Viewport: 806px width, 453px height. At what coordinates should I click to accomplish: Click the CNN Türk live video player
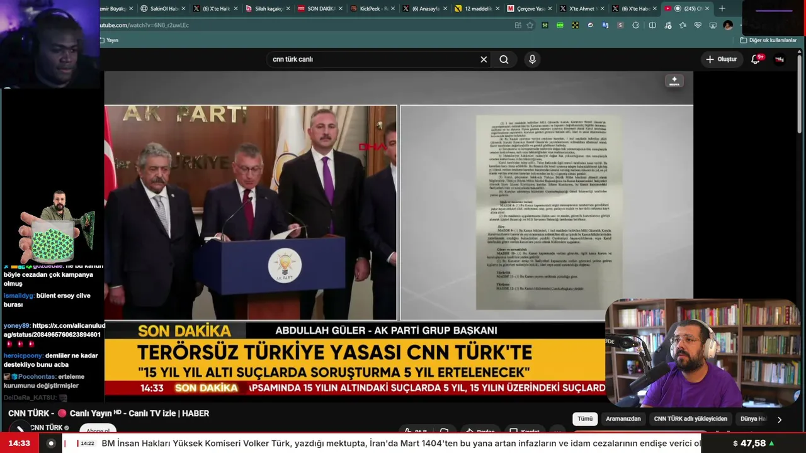(399, 233)
